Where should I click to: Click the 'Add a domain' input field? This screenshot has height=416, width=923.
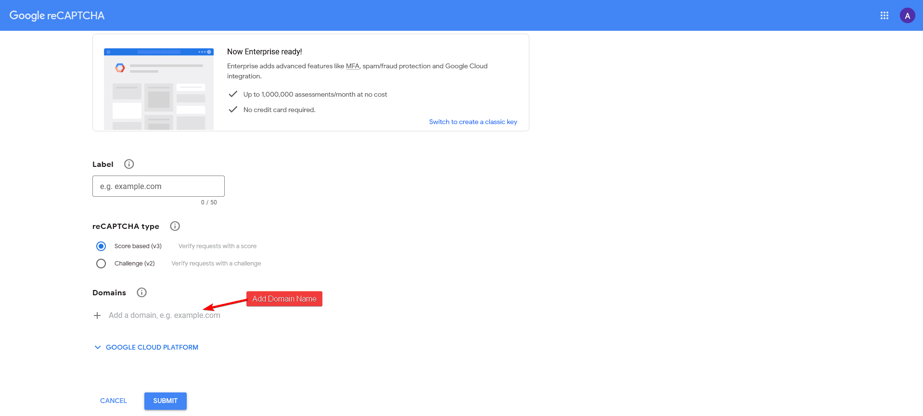point(164,315)
